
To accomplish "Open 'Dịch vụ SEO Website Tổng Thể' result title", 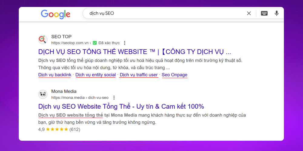I will pyautogui.click(x=121, y=106).
